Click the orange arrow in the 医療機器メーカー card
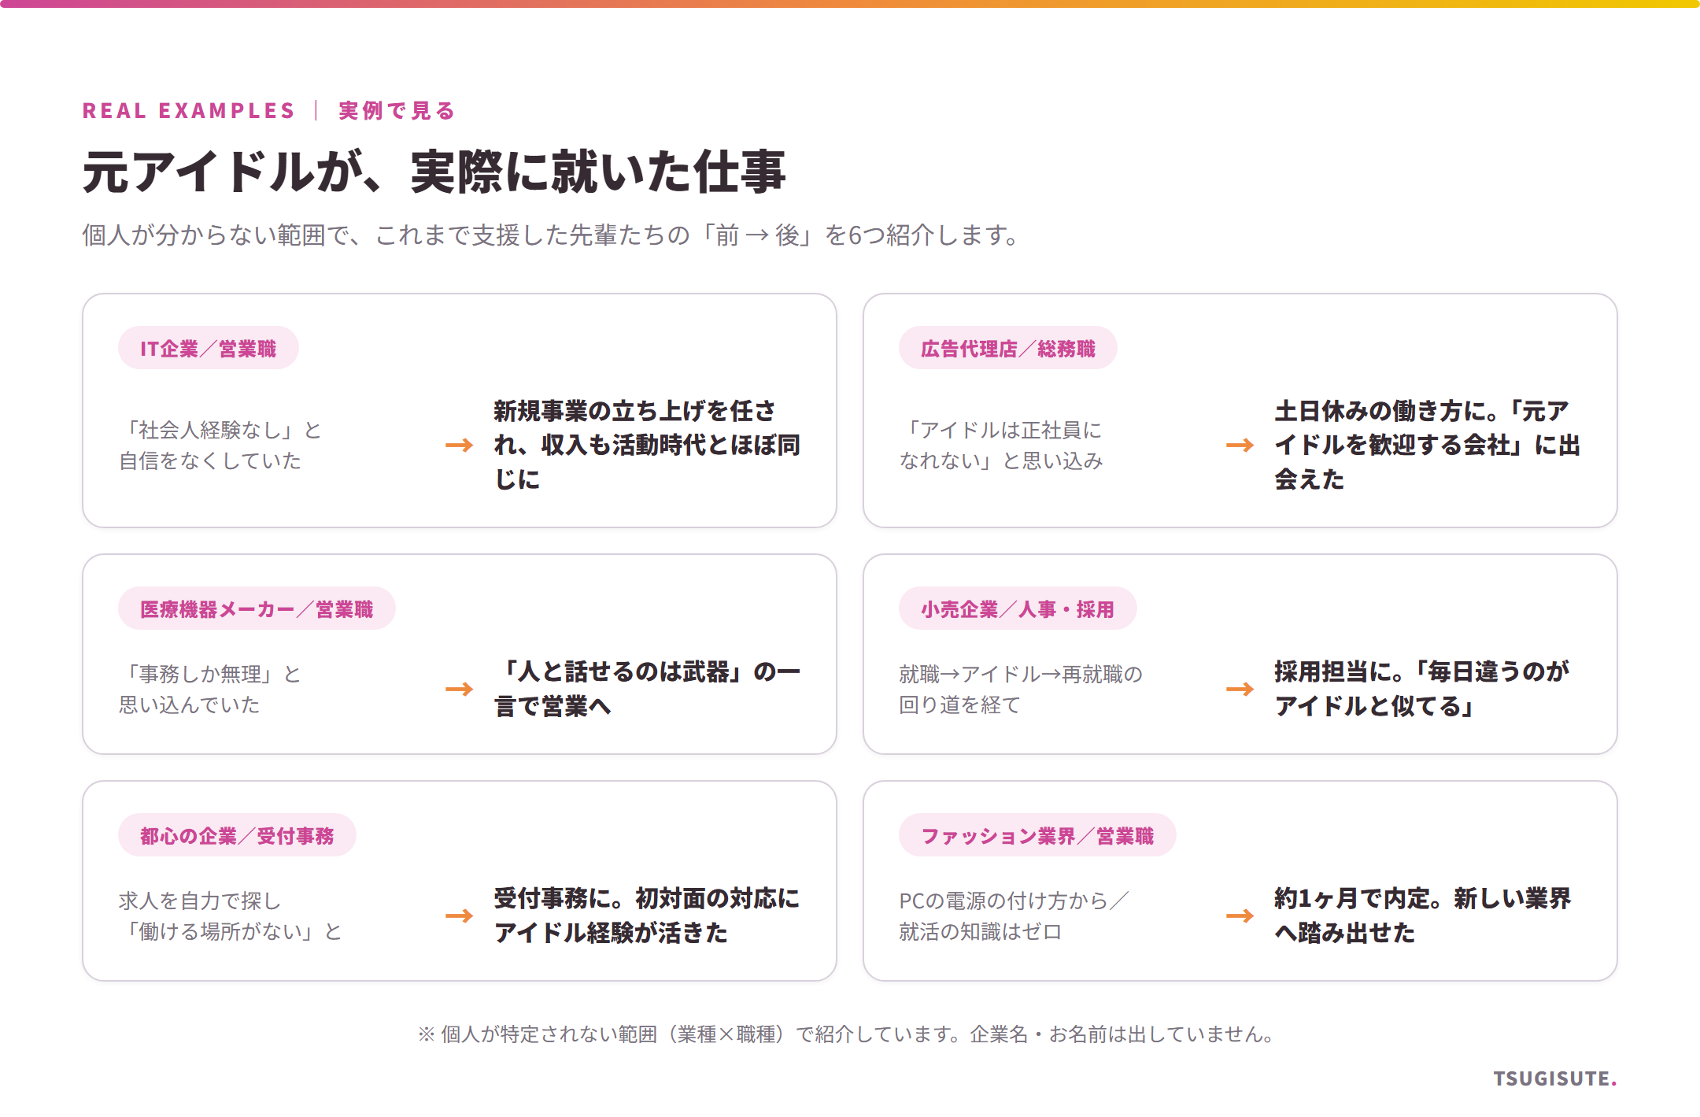The width and height of the screenshot is (1700, 1117). [460, 689]
